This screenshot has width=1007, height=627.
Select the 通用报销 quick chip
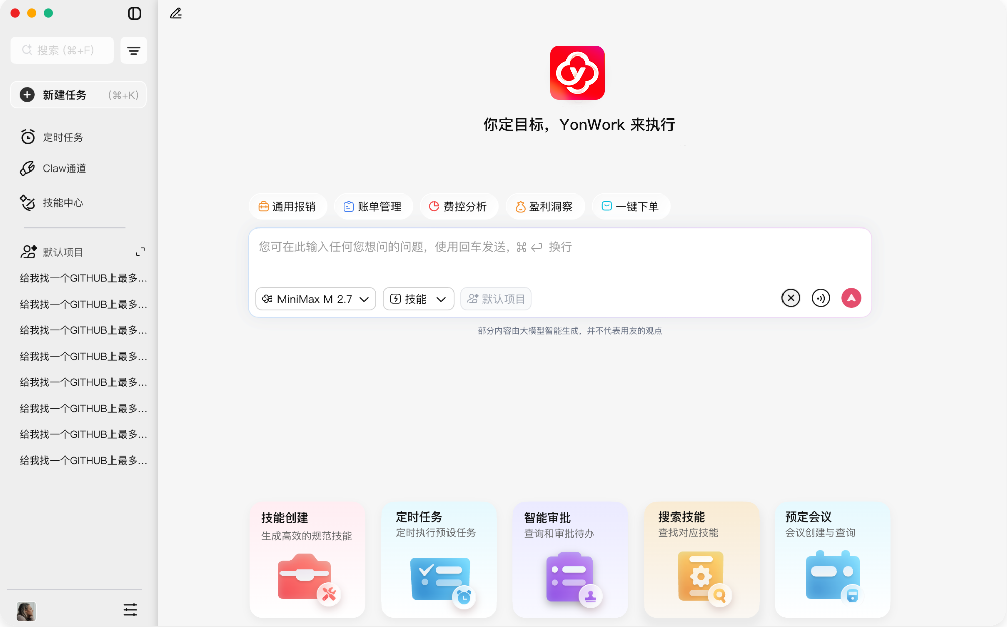coord(288,207)
